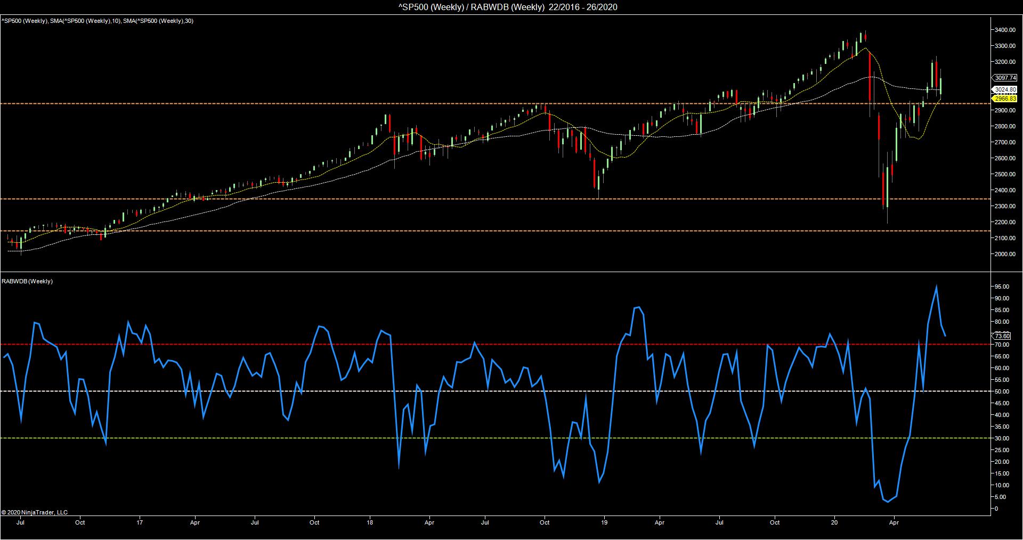Click the 2000.00 price axis label
This screenshot has width=1023, height=540.
pyautogui.click(x=1004, y=254)
